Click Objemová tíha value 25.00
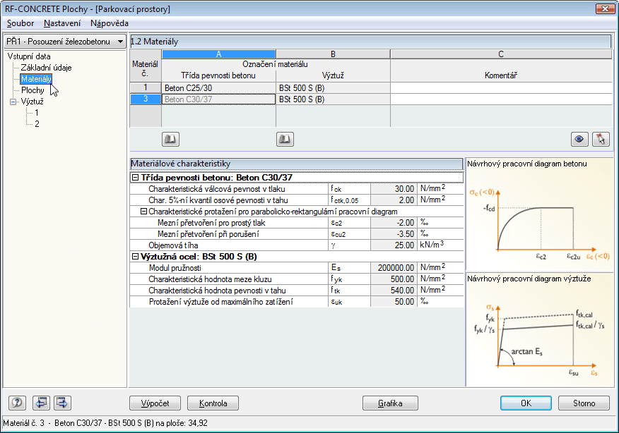This screenshot has height=433, width=619. [x=394, y=245]
